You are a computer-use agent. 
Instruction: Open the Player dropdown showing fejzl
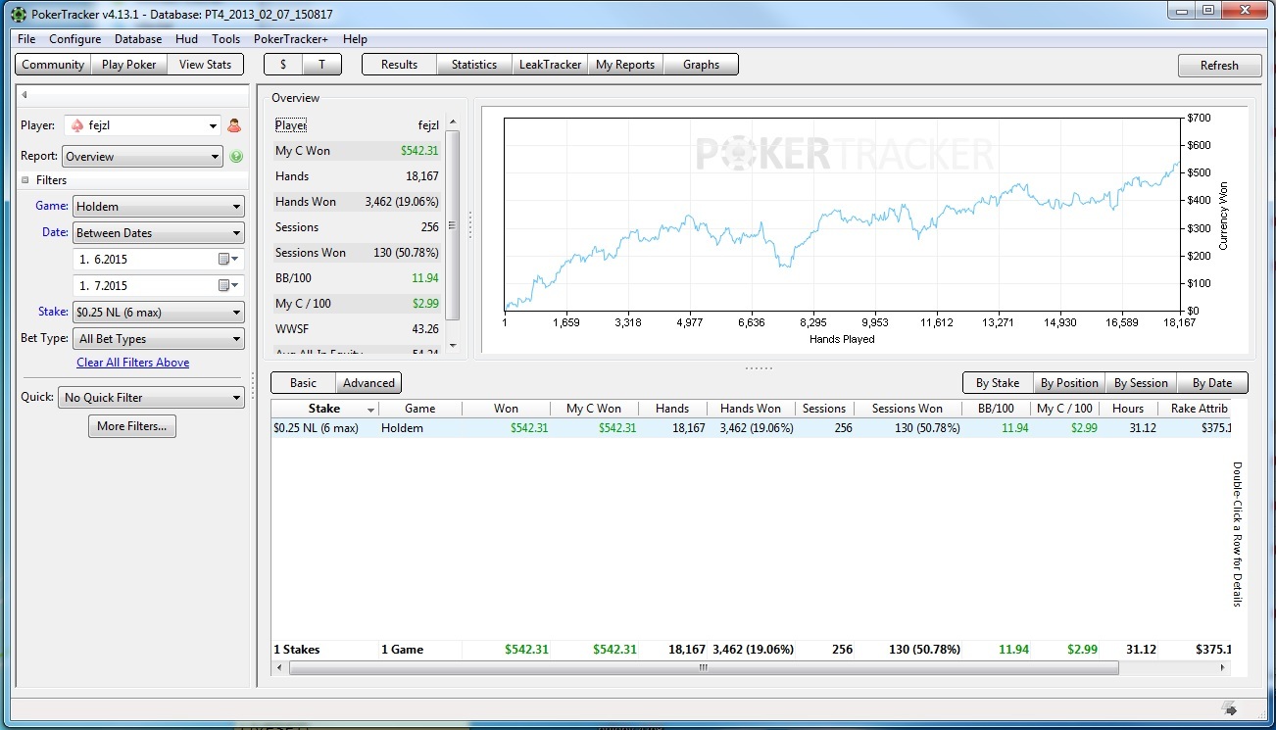[x=143, y=125]
